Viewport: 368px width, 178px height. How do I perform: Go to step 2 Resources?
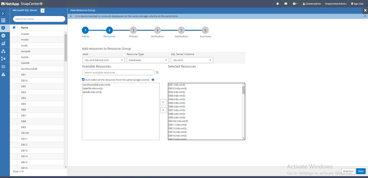click(109, 30)
